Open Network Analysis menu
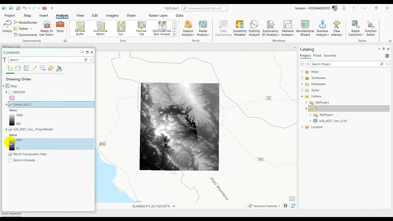Image resolution: width=393 pixels, height=221 pixels. coord(288,28)
